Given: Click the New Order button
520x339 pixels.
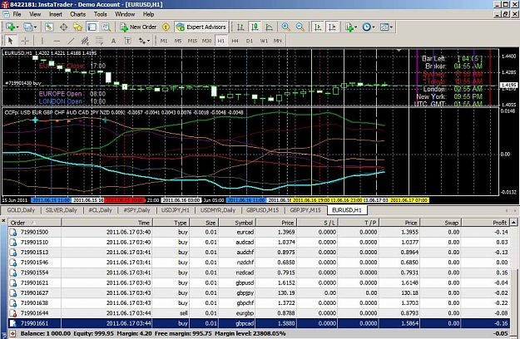Looking at the screenshot, I should coord(138,27).
